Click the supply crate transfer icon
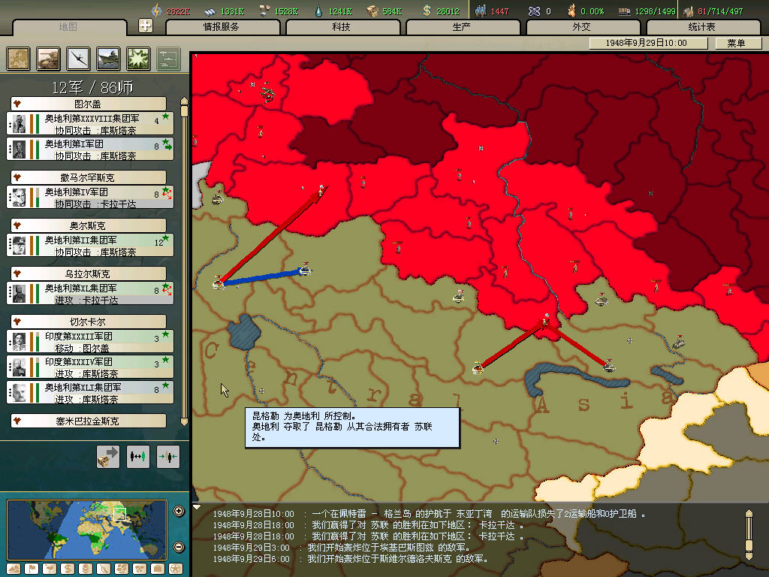Viewport: 769px width, 577px height. pyautogui.click(x=108, y=456)
